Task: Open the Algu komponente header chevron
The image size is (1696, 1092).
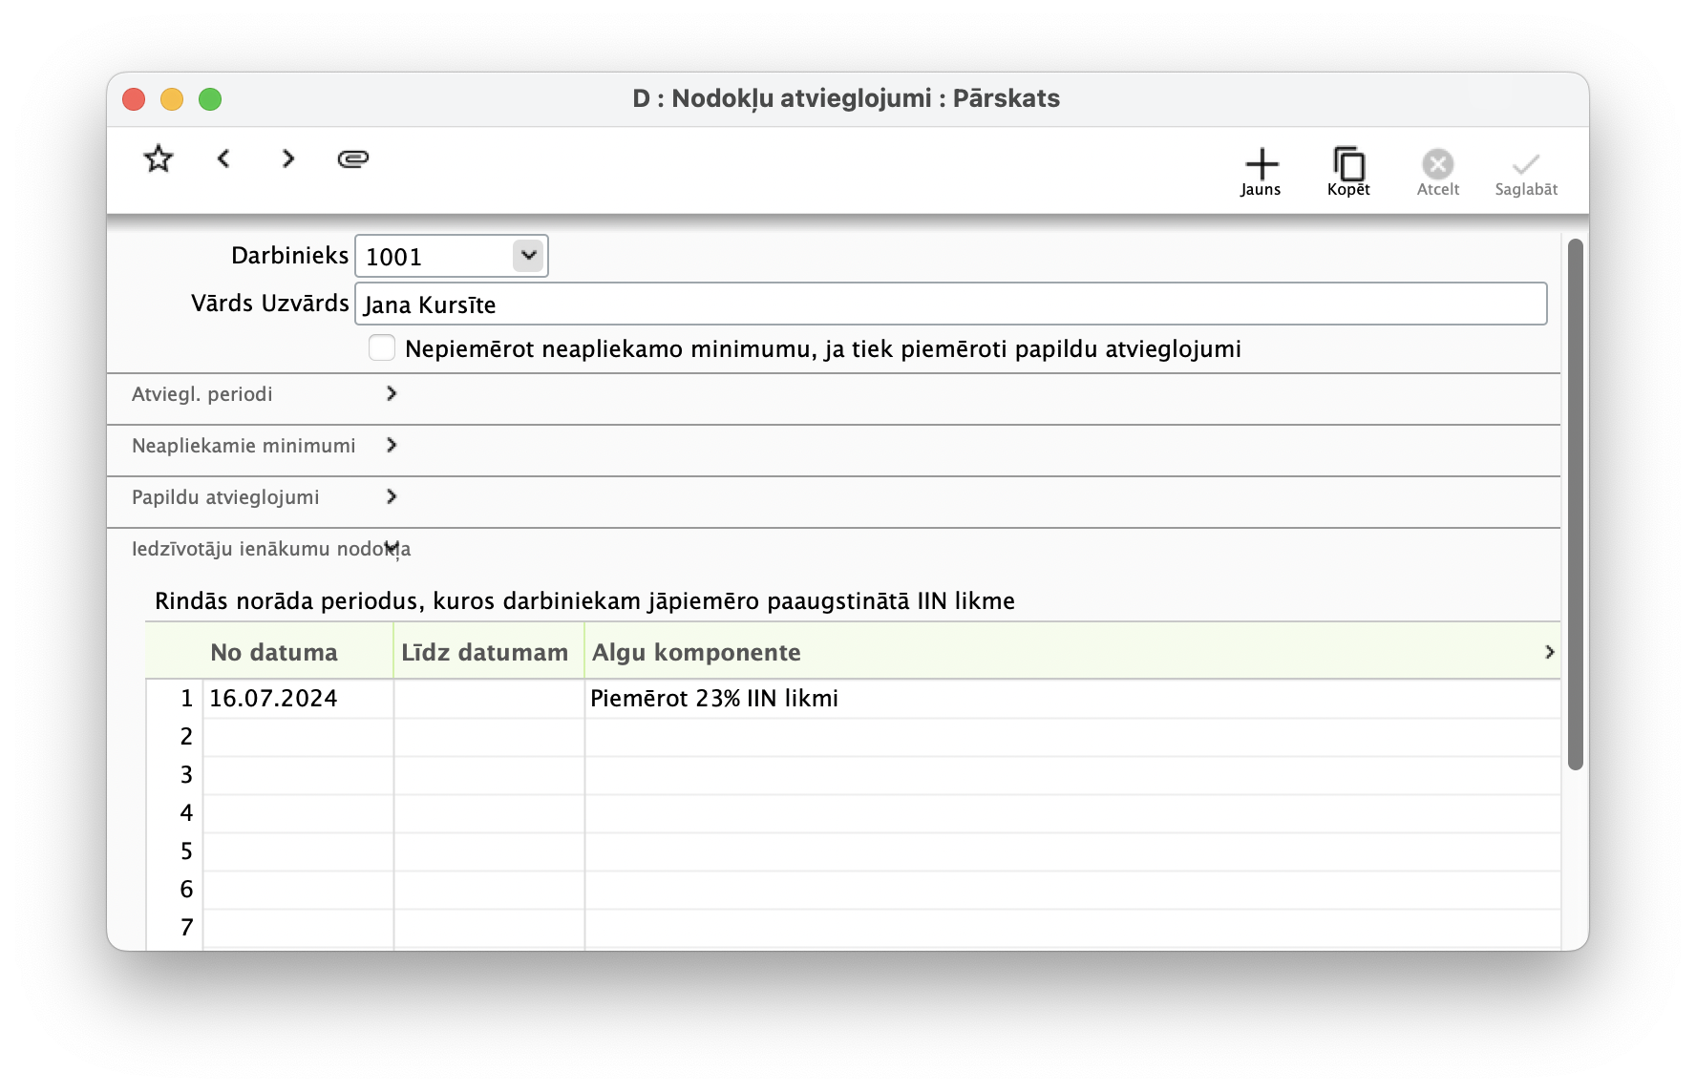Action: coord(1548,651)
